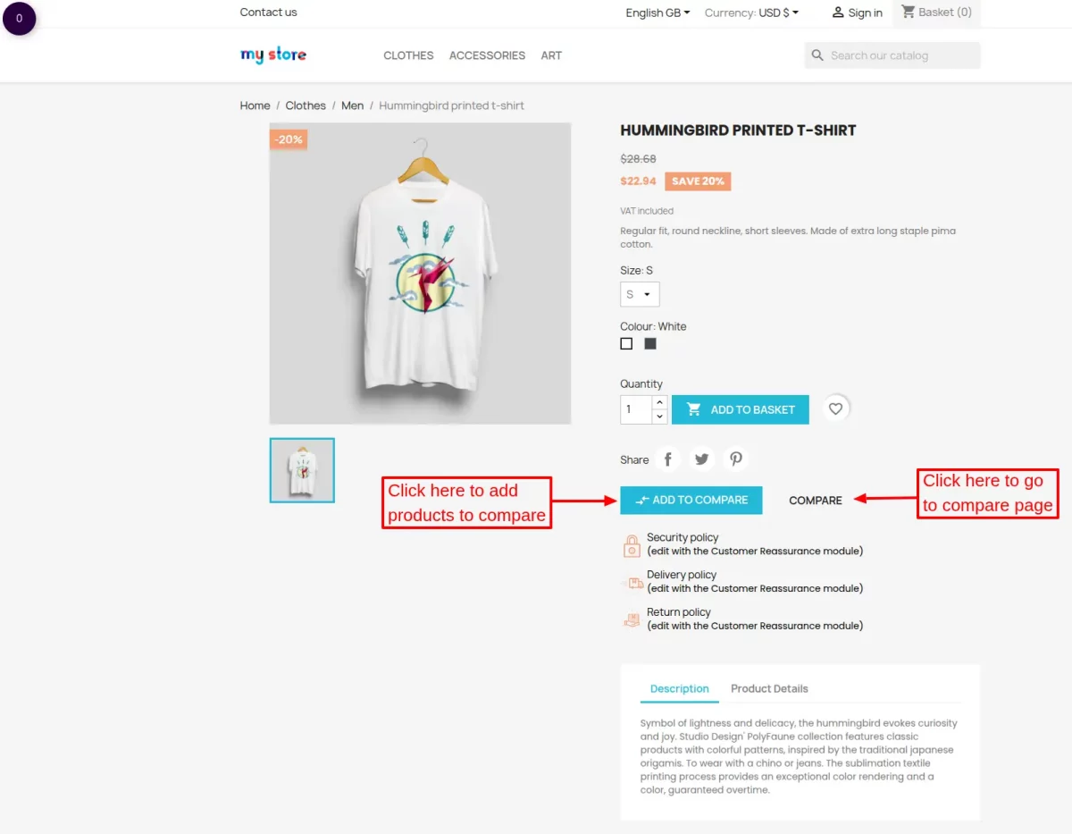
Task: Switch to the Product Details tab
Action: click(x=769, y=688)
